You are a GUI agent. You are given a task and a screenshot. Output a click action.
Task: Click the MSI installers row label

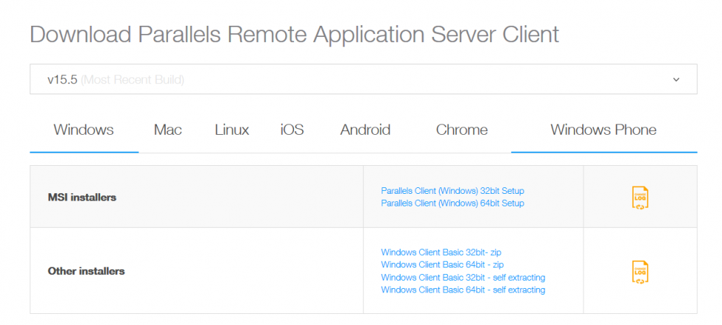coord(82,198)
